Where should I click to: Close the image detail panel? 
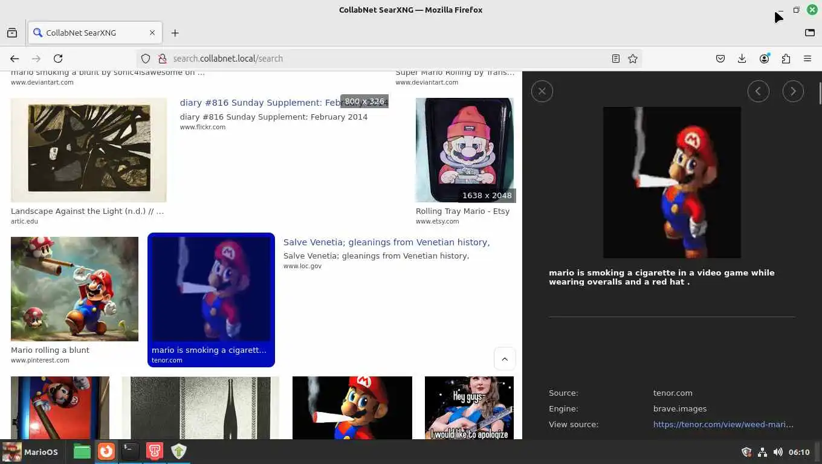pos(542,91)
